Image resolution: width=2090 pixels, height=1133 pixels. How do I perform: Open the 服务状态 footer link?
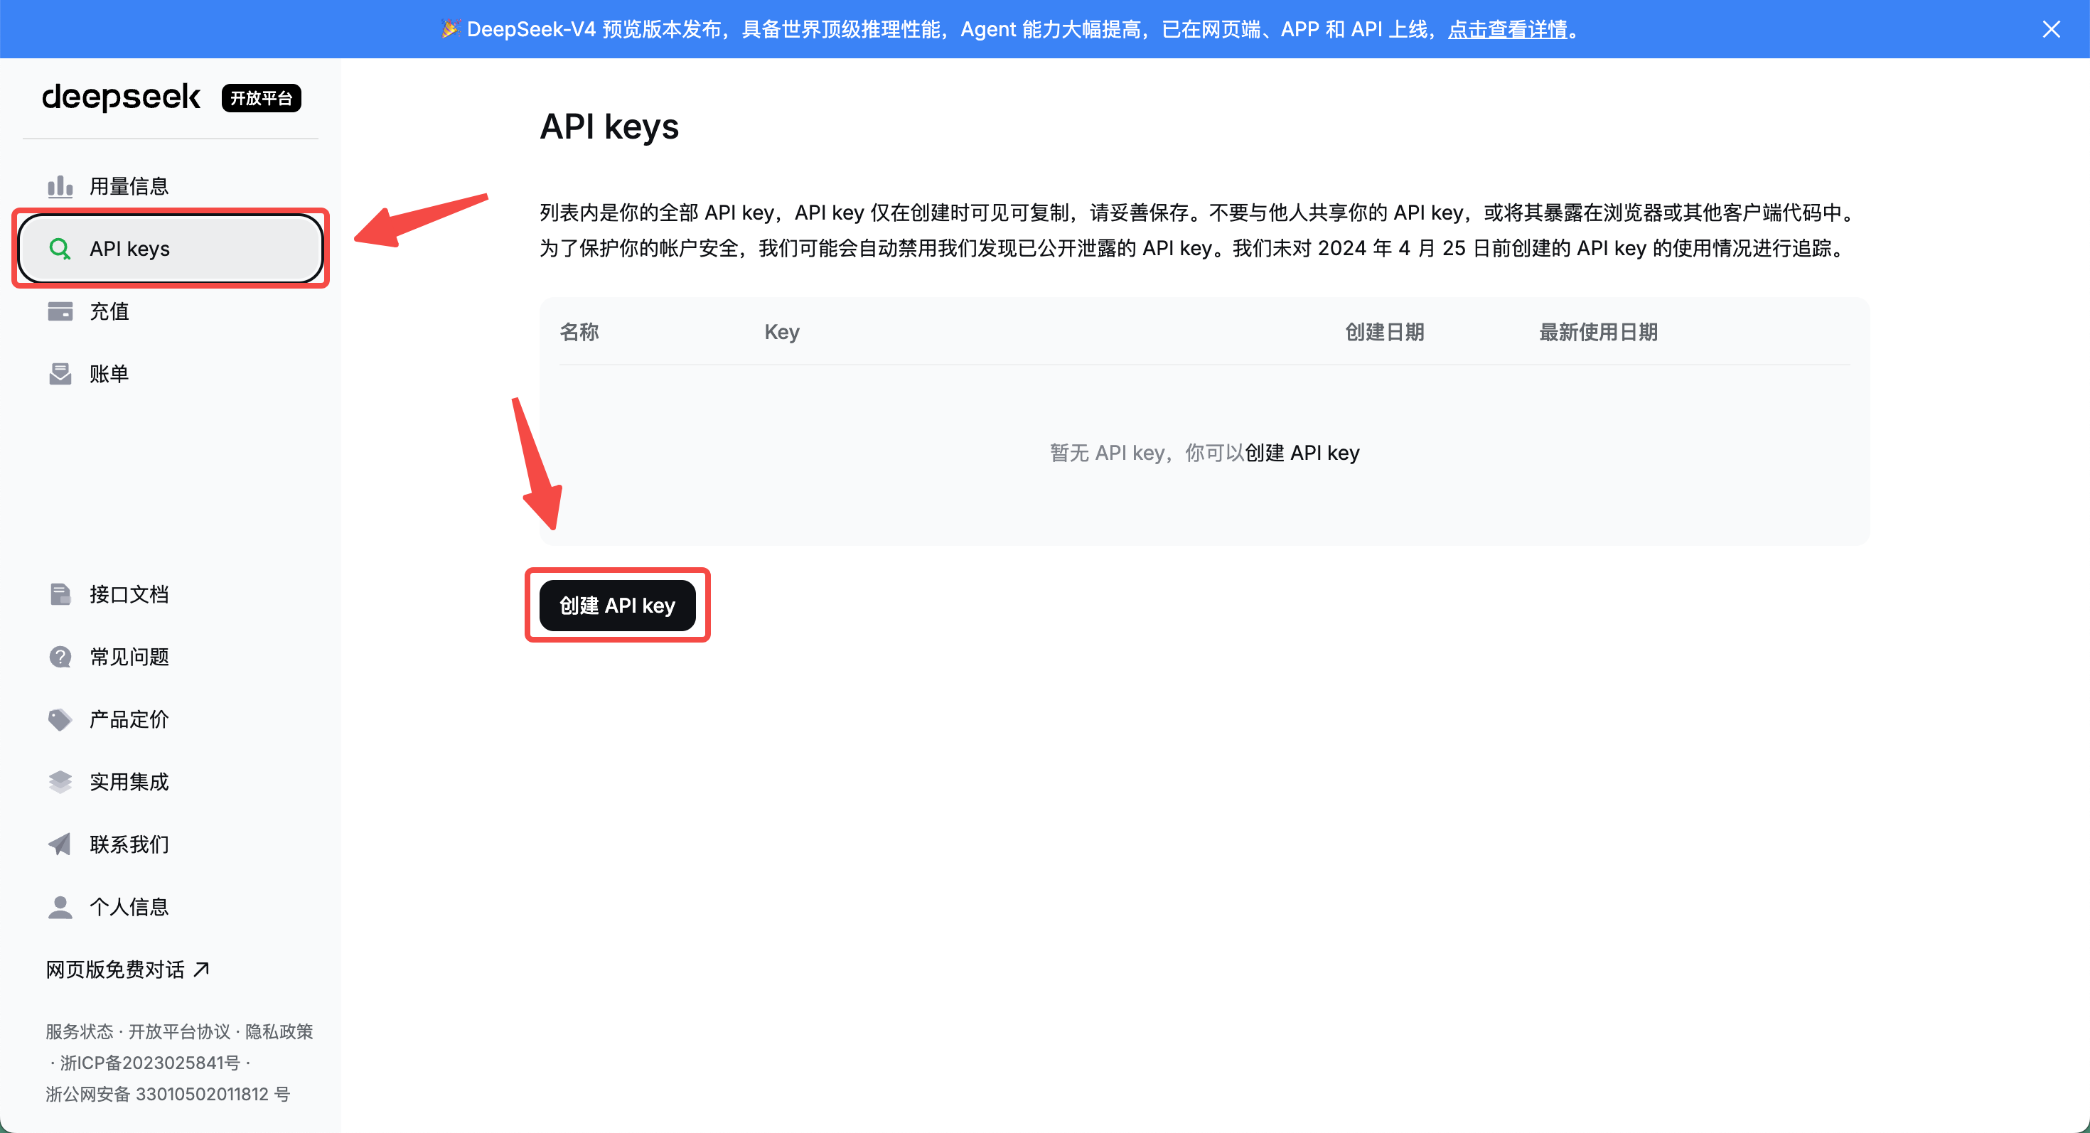[80, 1031]
